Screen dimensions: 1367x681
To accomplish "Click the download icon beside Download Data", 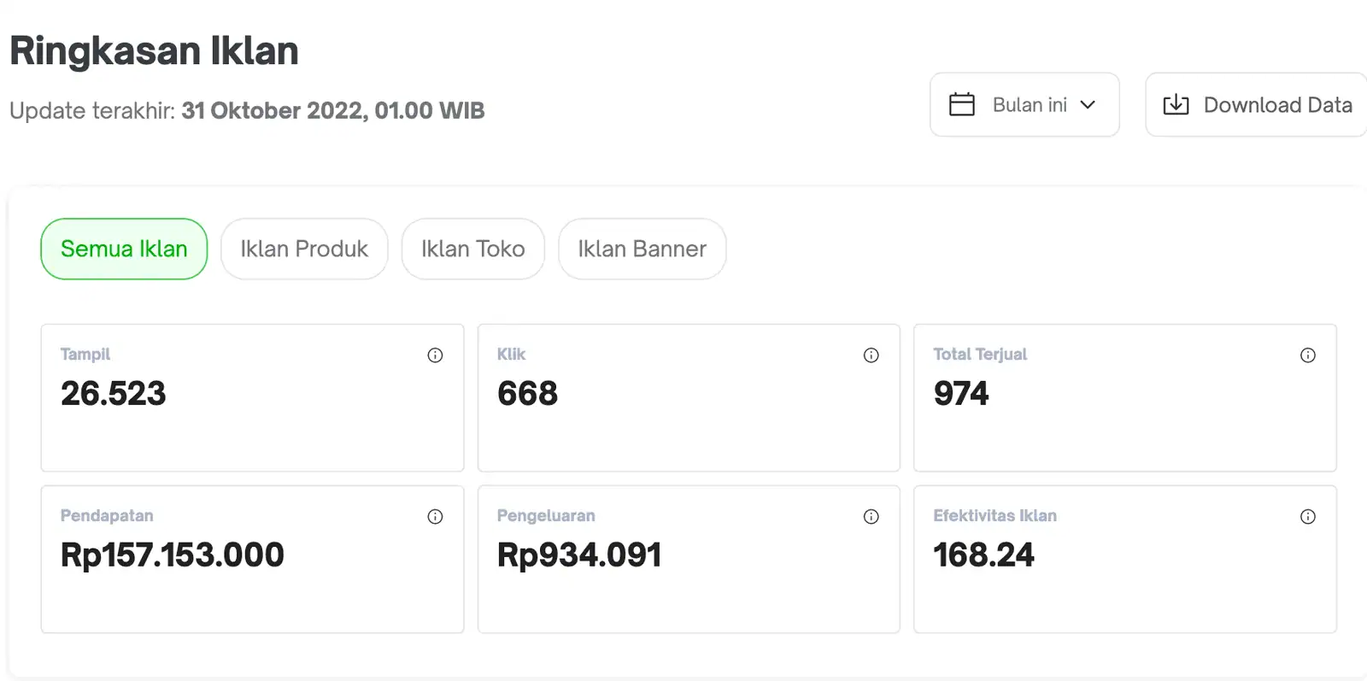I will (1176, 105).
